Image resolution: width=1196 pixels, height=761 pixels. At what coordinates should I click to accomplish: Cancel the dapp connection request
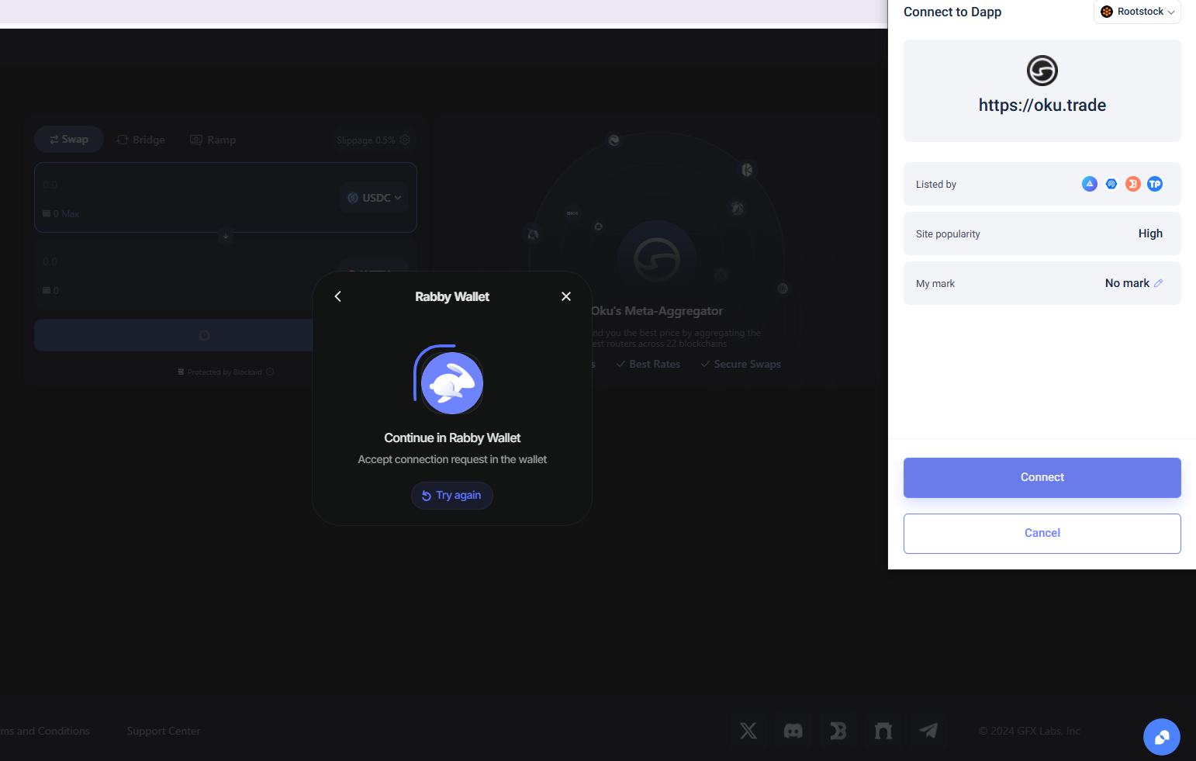pos(1042,534)
